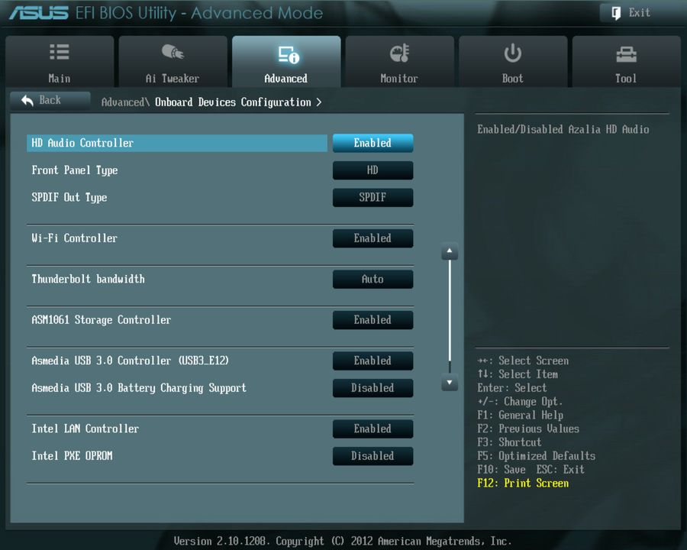Select the Intel PXE OPROM label
Viewport: 687px width, 550px height.
pos(72,456)
